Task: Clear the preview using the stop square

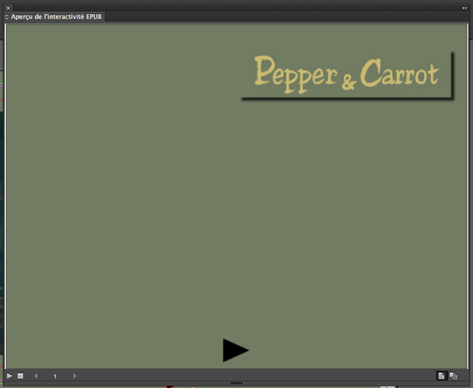Action: point(20,376)
